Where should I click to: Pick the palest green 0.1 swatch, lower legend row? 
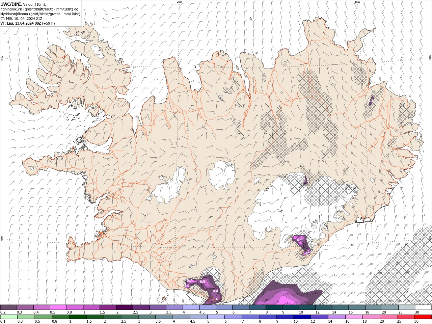pyautogui.click(x=9, y=317)
